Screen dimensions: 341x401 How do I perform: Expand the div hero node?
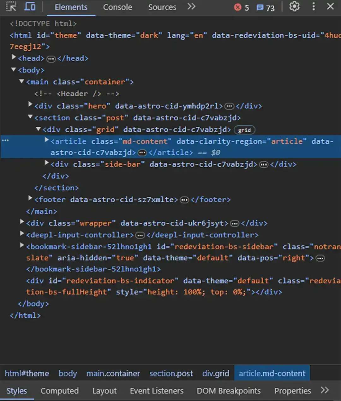30,105
